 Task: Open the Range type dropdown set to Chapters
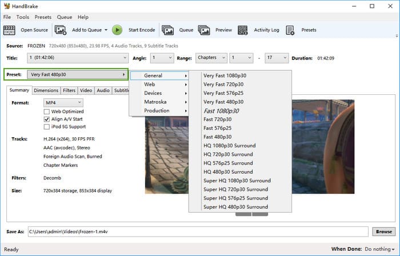(211, 58)
